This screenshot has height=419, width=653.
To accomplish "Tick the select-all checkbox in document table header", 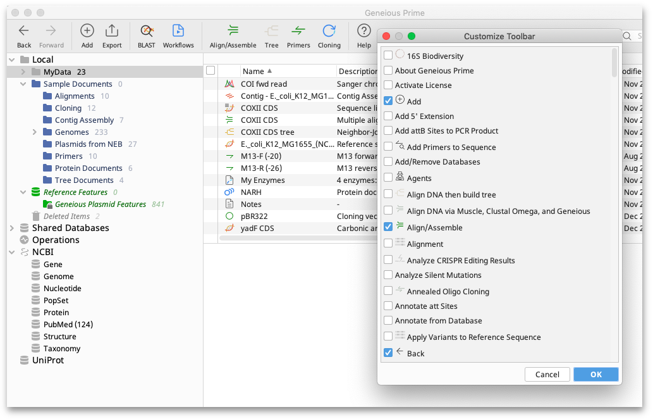I will tap(211, 70).
